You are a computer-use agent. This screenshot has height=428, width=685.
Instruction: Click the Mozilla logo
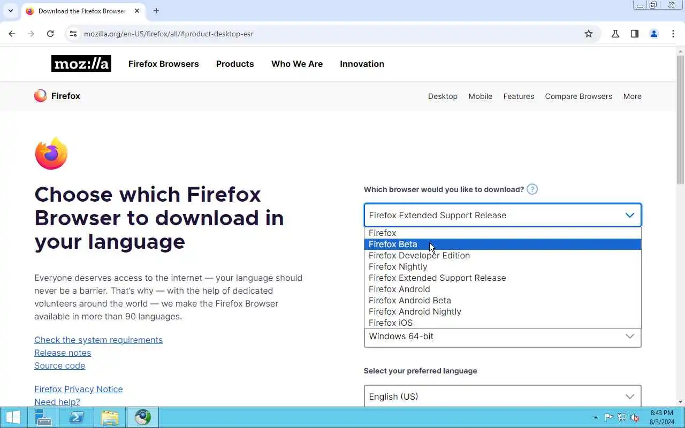coord(81,64)
